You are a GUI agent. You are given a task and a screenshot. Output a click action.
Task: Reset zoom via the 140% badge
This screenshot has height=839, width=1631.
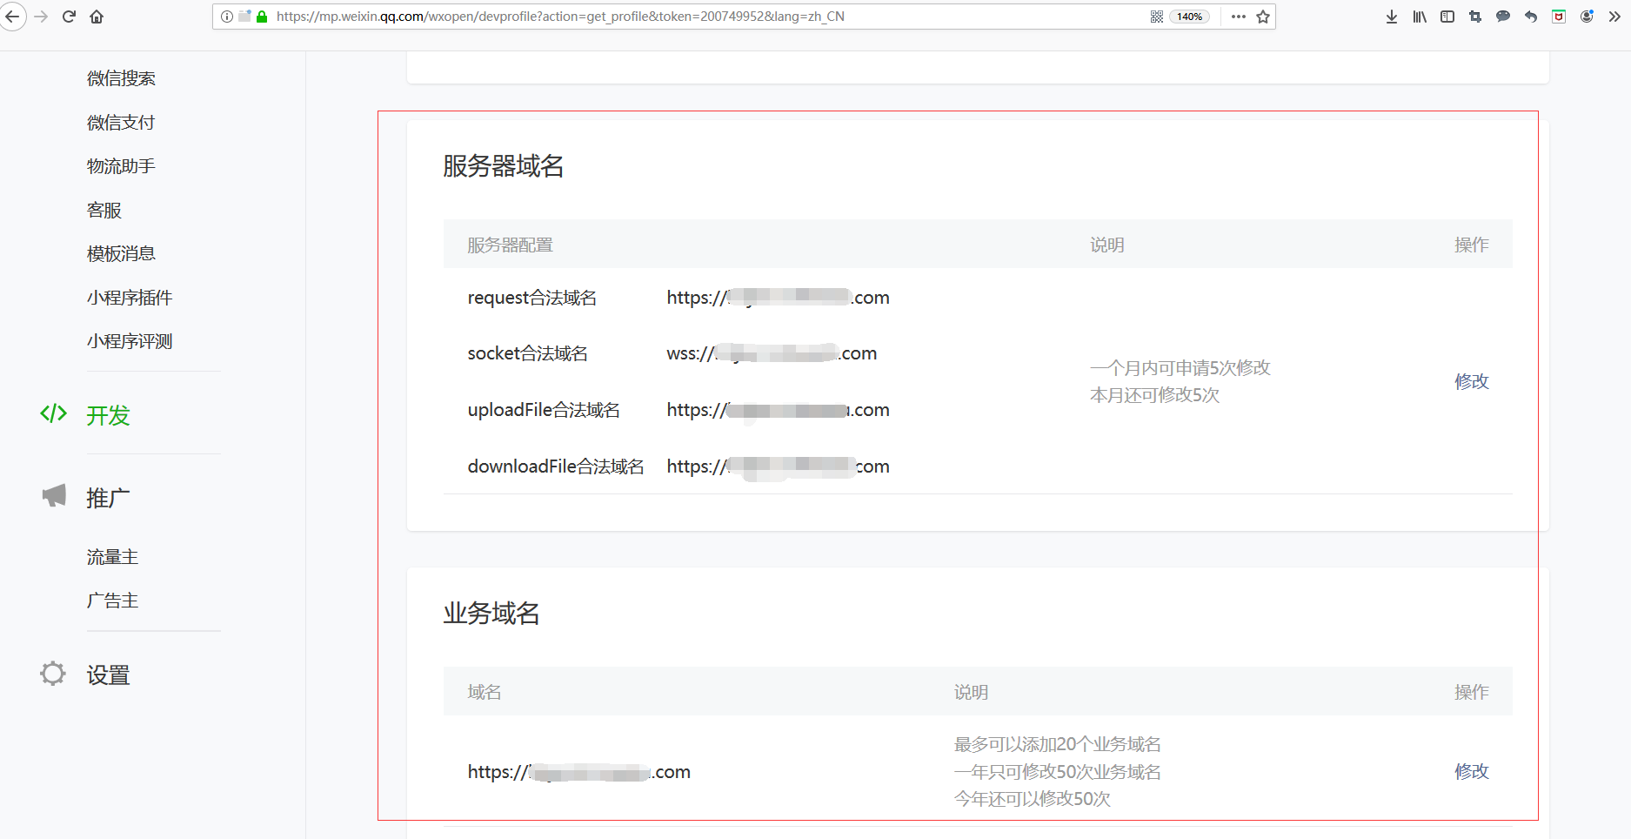[x=1189, y=17]
